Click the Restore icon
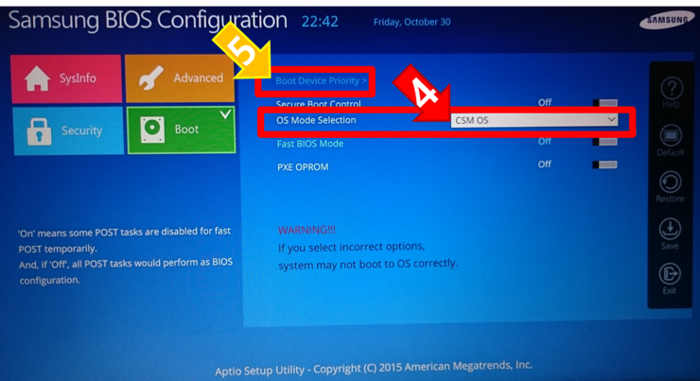700x381 pixels. coord(670,182)
